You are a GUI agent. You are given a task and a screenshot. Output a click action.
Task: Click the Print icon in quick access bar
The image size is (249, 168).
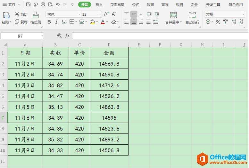click(43, 4)
